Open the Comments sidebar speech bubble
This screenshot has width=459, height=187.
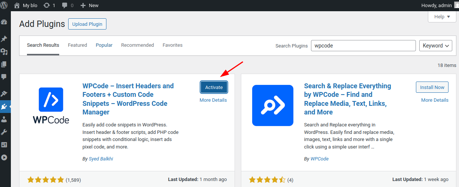4,77
